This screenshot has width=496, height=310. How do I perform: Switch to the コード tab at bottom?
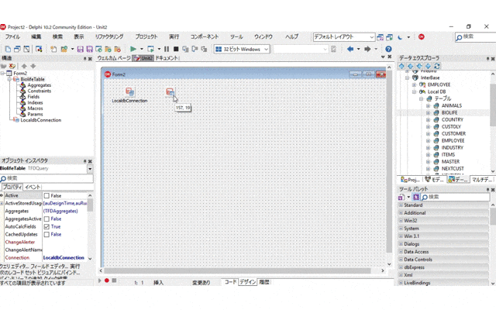tap(230, 282)
